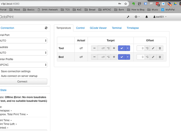181x131 pixels.
Task: Decrease Tool target temperature with minus
Action: coord(94,48)
